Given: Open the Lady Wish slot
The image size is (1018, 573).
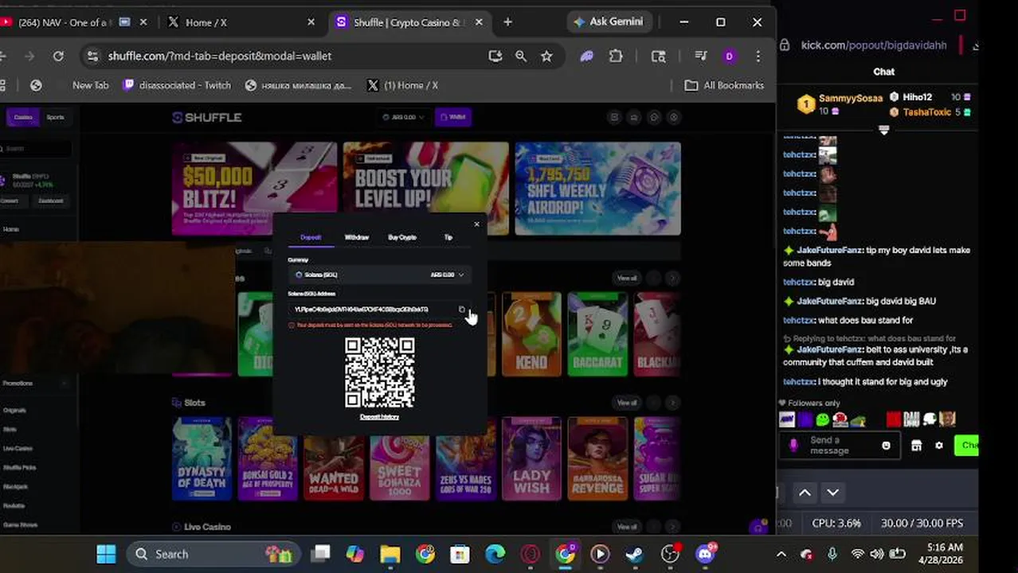Looking at the screenshot, I should 531,458.
